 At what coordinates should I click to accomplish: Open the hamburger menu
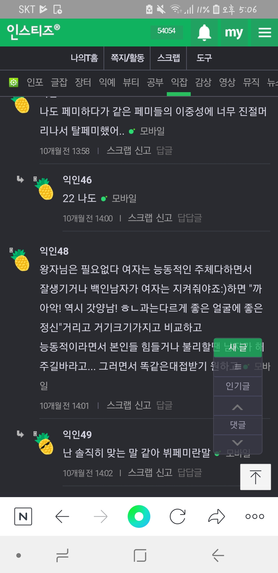coord(265,33)
